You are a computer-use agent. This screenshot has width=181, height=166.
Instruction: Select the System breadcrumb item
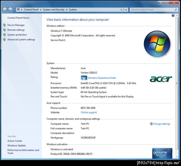[73, 10]
